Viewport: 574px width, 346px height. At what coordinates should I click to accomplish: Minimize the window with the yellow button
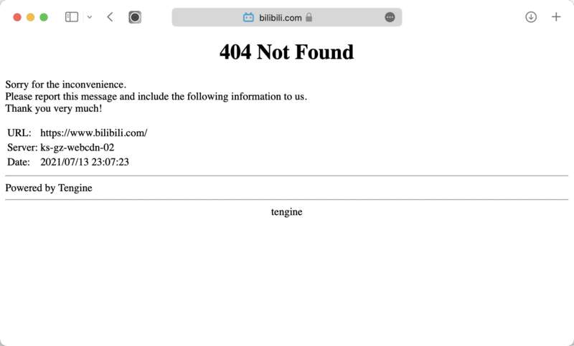click(x=30, y=17)
